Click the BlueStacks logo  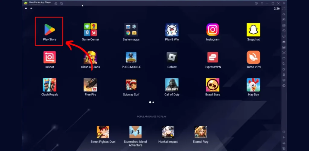click(25, 3)
